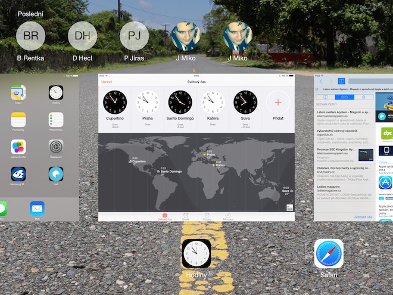393x295 pixels.
Task: Tap the Safari compass icon
Action: [329, 254]
